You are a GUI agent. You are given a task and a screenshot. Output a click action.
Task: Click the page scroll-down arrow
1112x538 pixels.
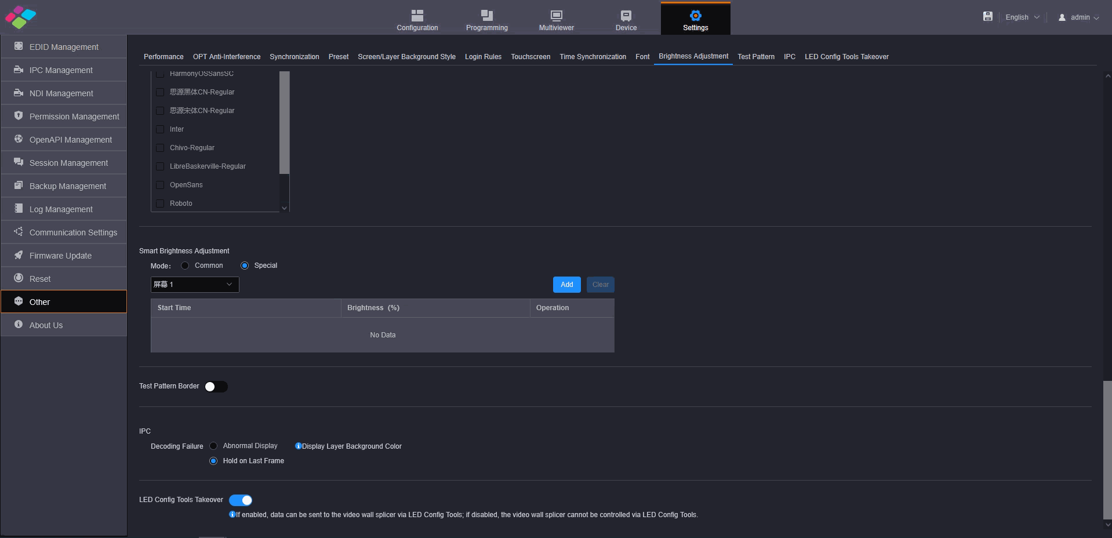[1107, 525]
